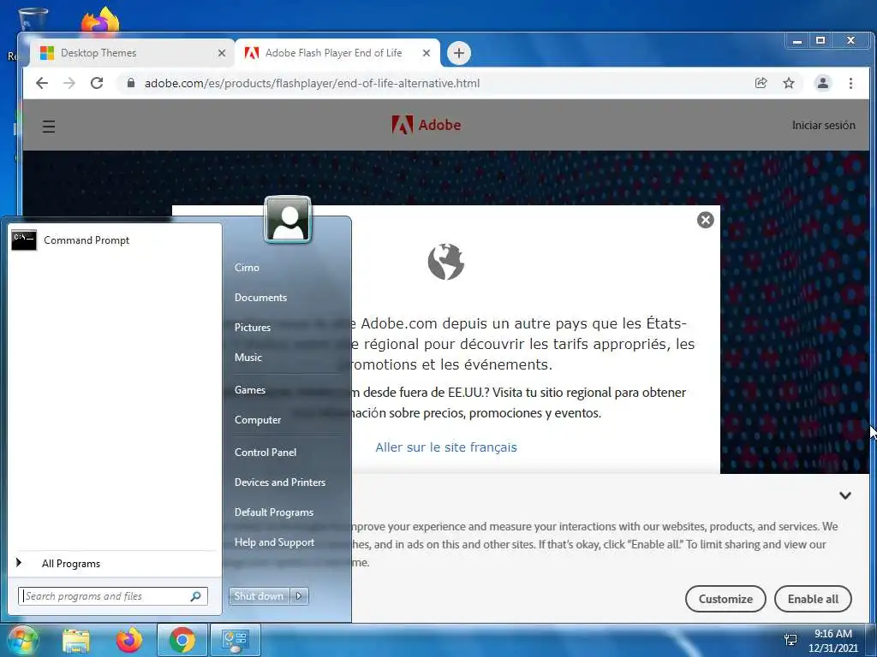The height and width of the screenshot is (657, 877).
Task: Expand Shut down options arrow
Action: [299, 596]
